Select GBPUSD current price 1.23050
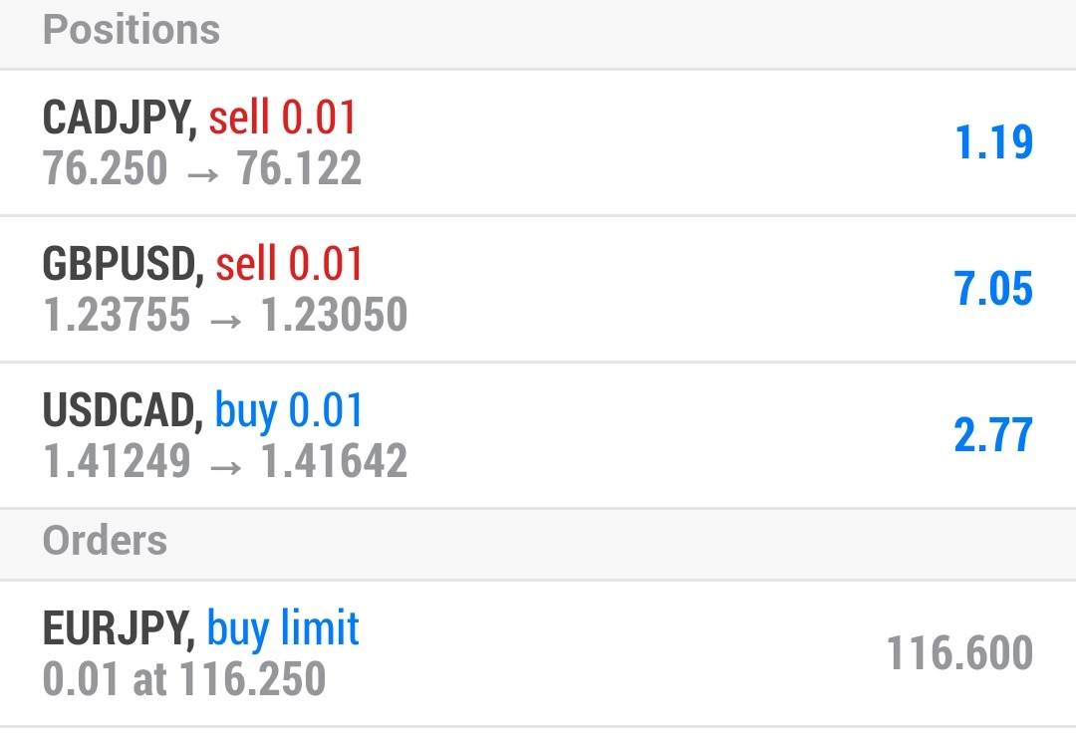This screenshot has height=735, width=1076. click(x=334, y=315)
